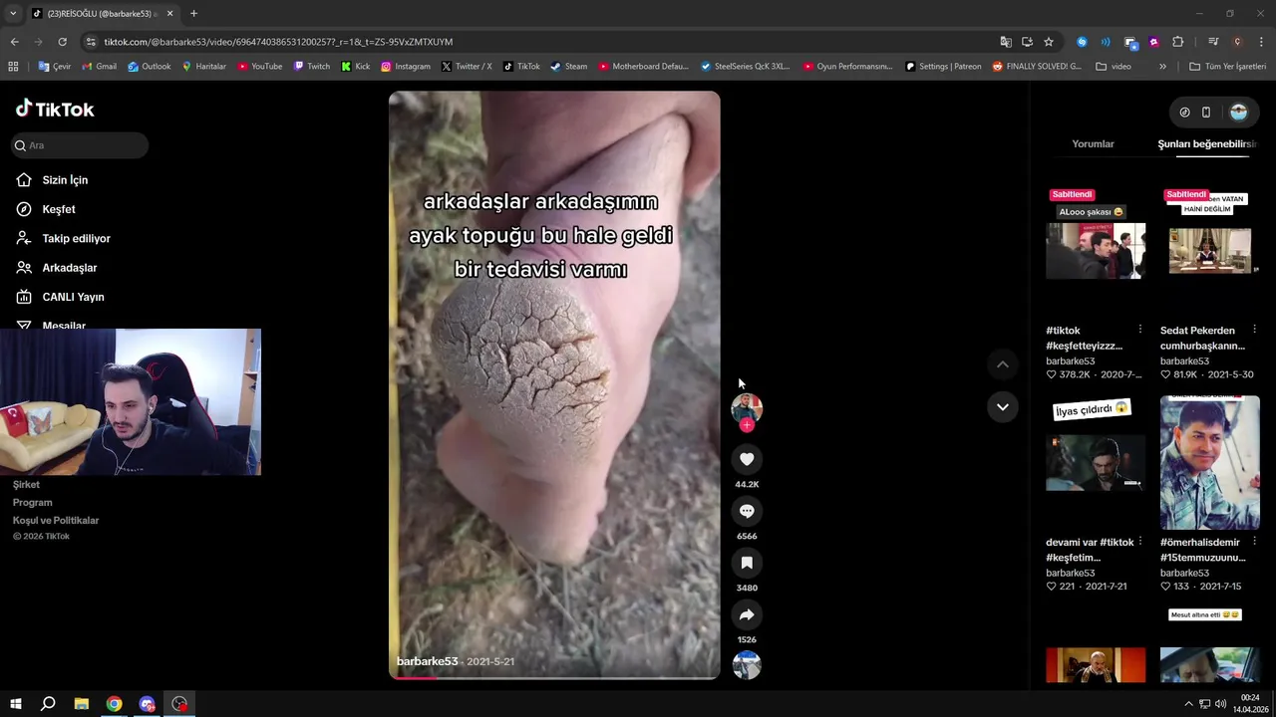Image resolution: width=1276 pixels, height=717 pixels.
Task: Seek on the video progress bar
Action: click(554, 677)
